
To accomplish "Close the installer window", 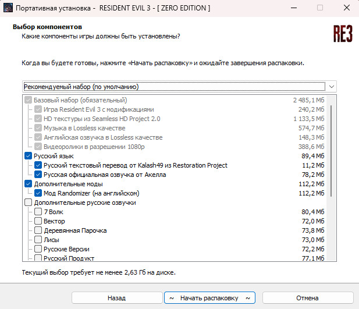I will (346, 8).
